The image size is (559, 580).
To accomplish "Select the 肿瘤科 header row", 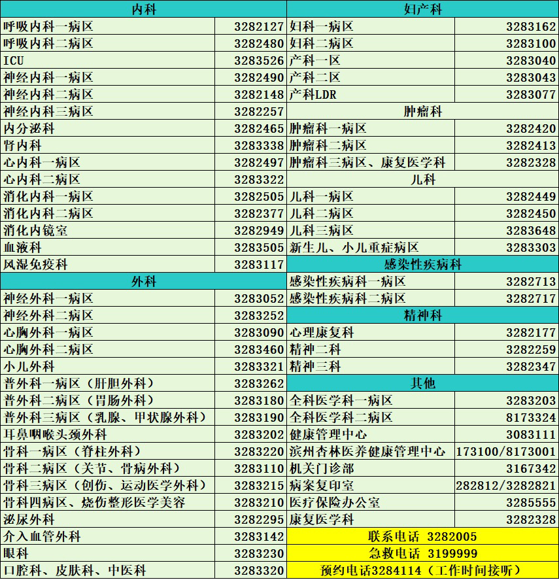I will (x=422, y=111).
